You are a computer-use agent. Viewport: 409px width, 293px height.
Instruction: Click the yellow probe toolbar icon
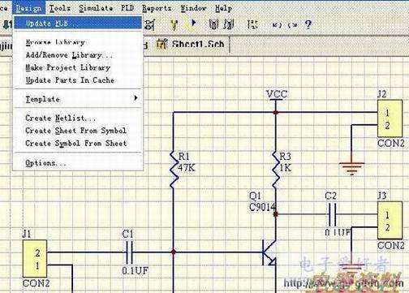point(174,25)
